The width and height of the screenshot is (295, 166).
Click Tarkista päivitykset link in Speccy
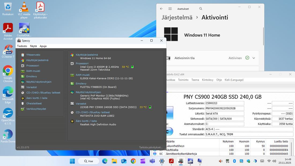150,147
